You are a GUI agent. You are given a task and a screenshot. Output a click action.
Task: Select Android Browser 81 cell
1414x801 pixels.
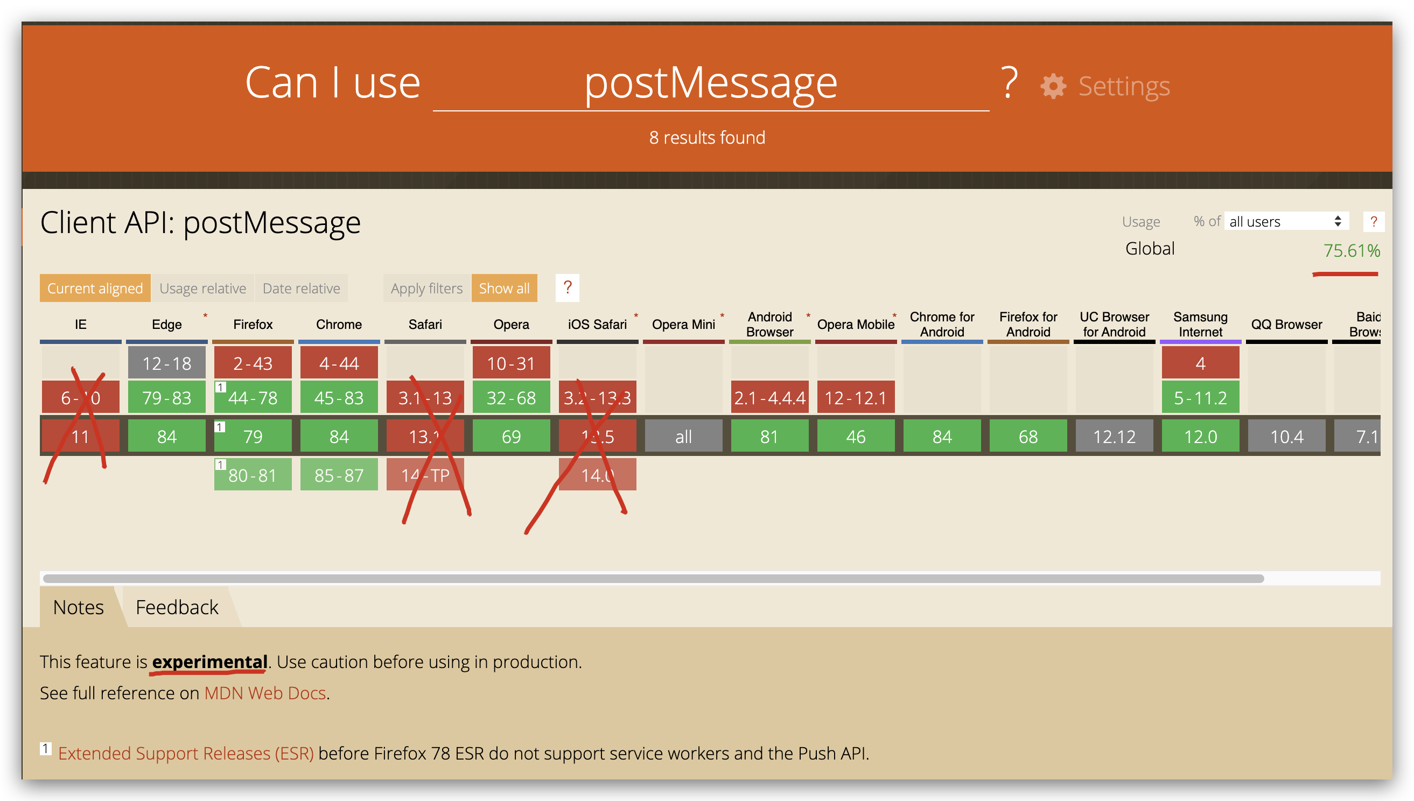(769, 436)
